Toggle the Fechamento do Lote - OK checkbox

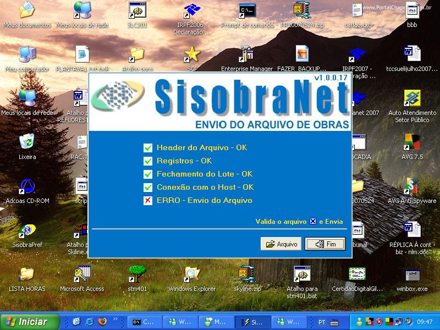(148, 174)
